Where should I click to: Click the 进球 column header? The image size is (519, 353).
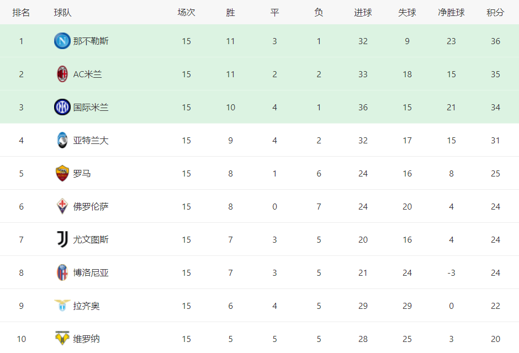363,13
